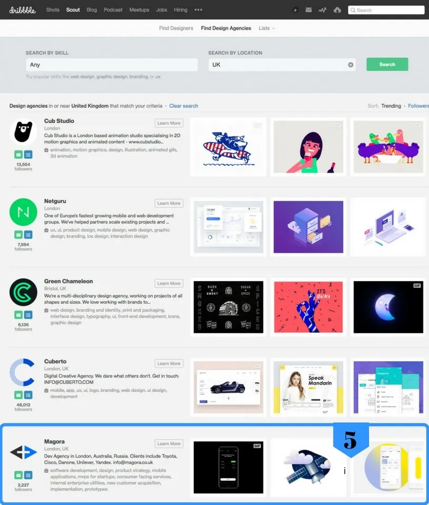Click Green Chameleon logo avatar
The height and width of the screenshot is (505, 429).
pos(23,292)
